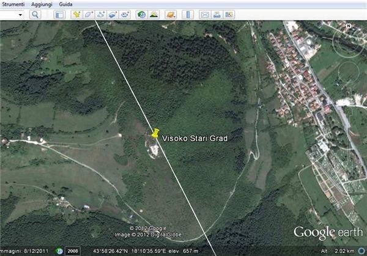This screenshot has height=256, width=367.
Task: Click the move joystick navigation ring
Action: 349,72
